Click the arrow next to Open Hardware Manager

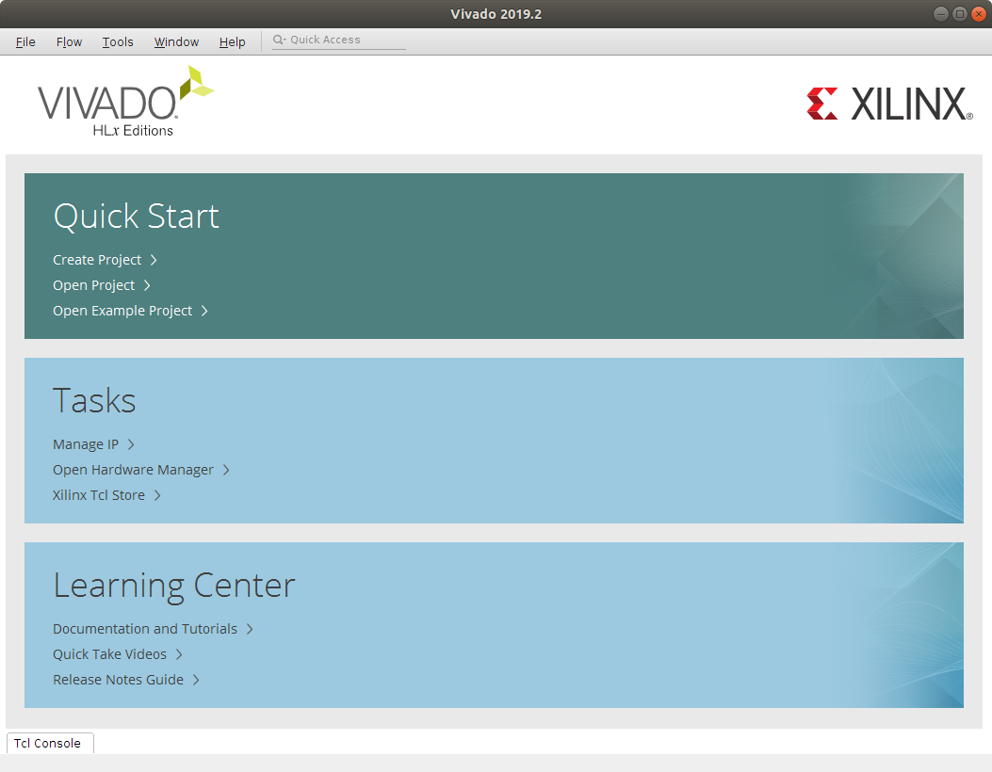[x=226, y=470]
